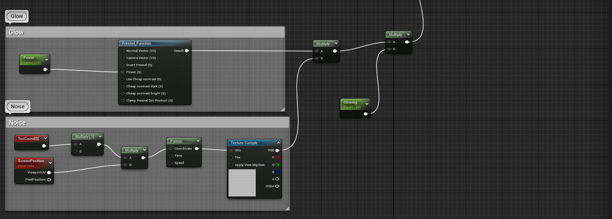Click the Fresnel_Function Result output pin
Image resolution: width=612 pixels, height=219 pixels.
point(187,51)
